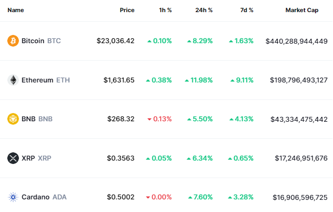Open the Cardano ADA coin page
Image resolution: width=333 pixels, height=212 pixels.
tap(44, 197)
